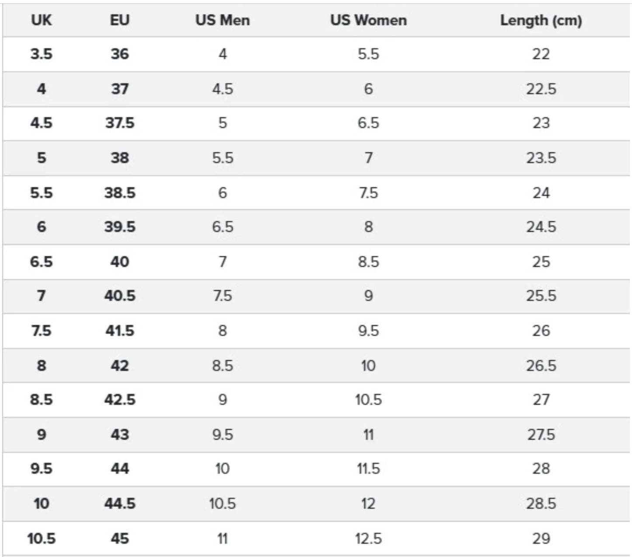The image size is (632, 557).
Task: Click the length 26.5 cell
Action: pos(541,366)
